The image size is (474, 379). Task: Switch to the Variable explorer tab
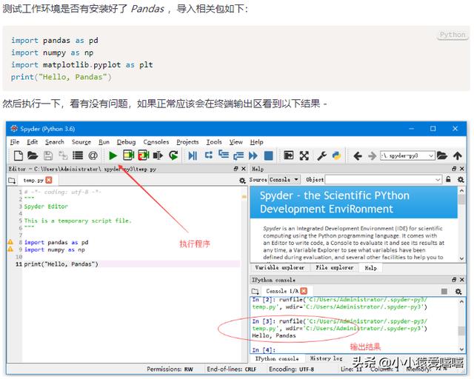pyautogui.click(x=280, y=268)
